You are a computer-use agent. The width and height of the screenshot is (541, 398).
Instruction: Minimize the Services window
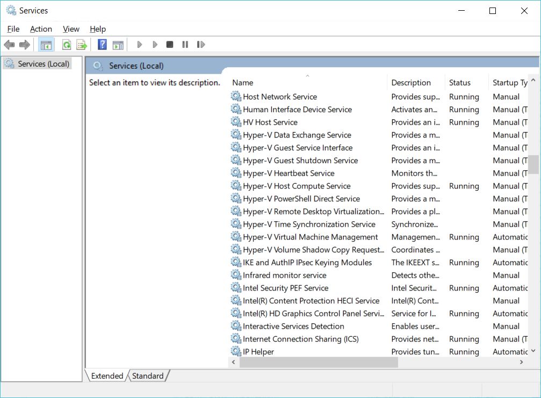[461, 11]
